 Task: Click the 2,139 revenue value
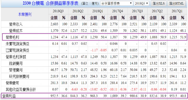(153, 24)
